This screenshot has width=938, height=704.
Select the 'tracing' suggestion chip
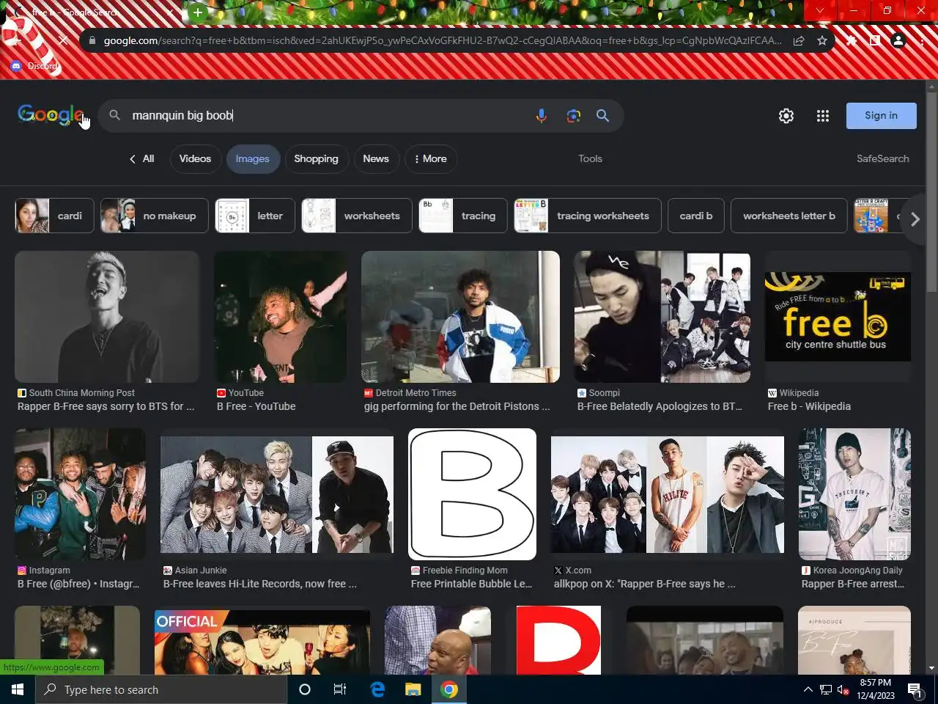tap(463, 216)
